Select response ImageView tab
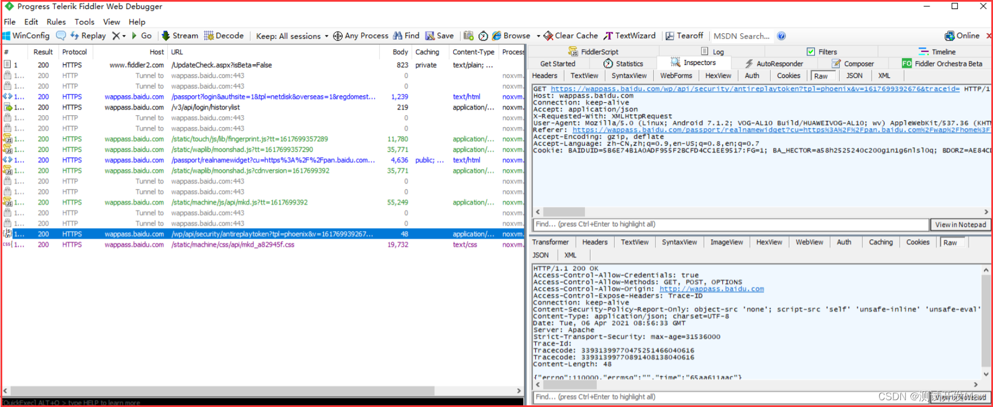993x407 pixels. [x=727, y=242]
